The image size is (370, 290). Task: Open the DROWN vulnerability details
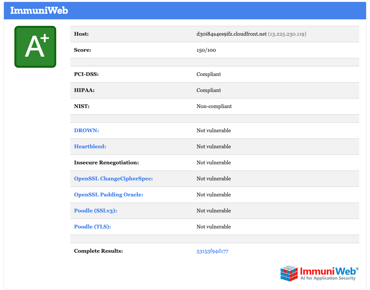click(x=86, y=130)
